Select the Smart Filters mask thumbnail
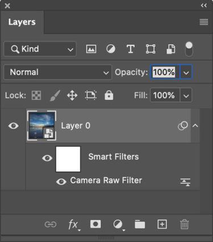 [68, 159]
